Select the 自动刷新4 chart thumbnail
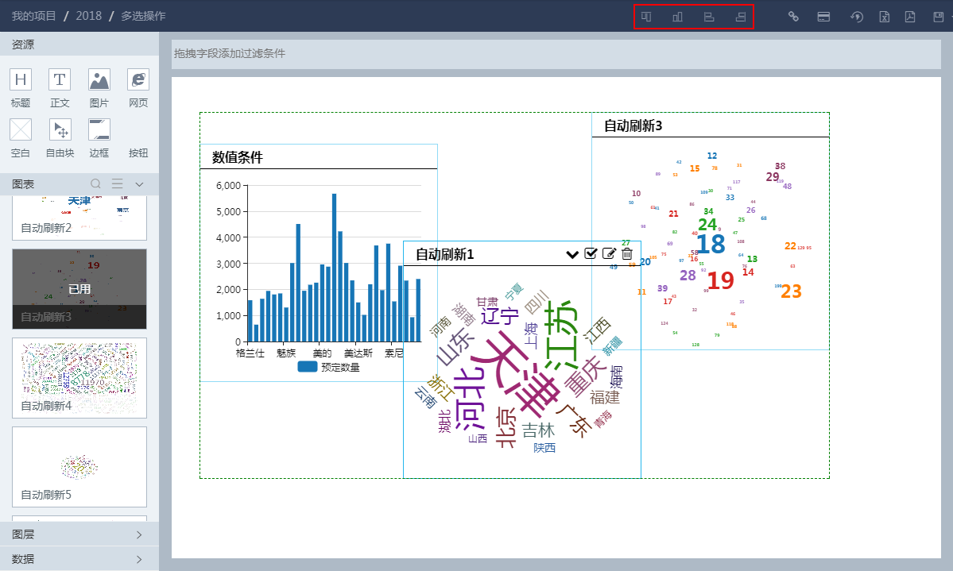The image size is (953, 571). pos(79,378)
